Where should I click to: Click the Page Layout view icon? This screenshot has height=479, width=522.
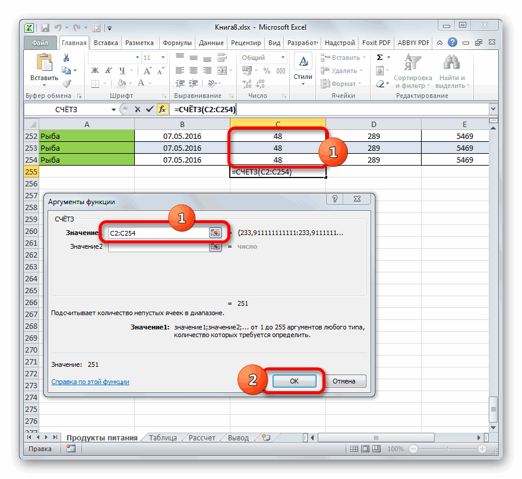pos(365,449)
